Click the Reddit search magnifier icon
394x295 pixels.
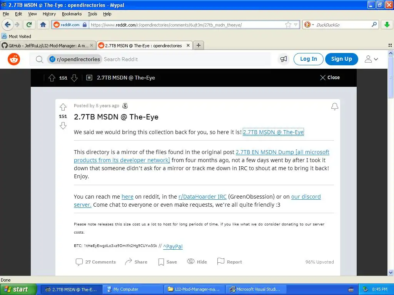click(x=39, y=59)
